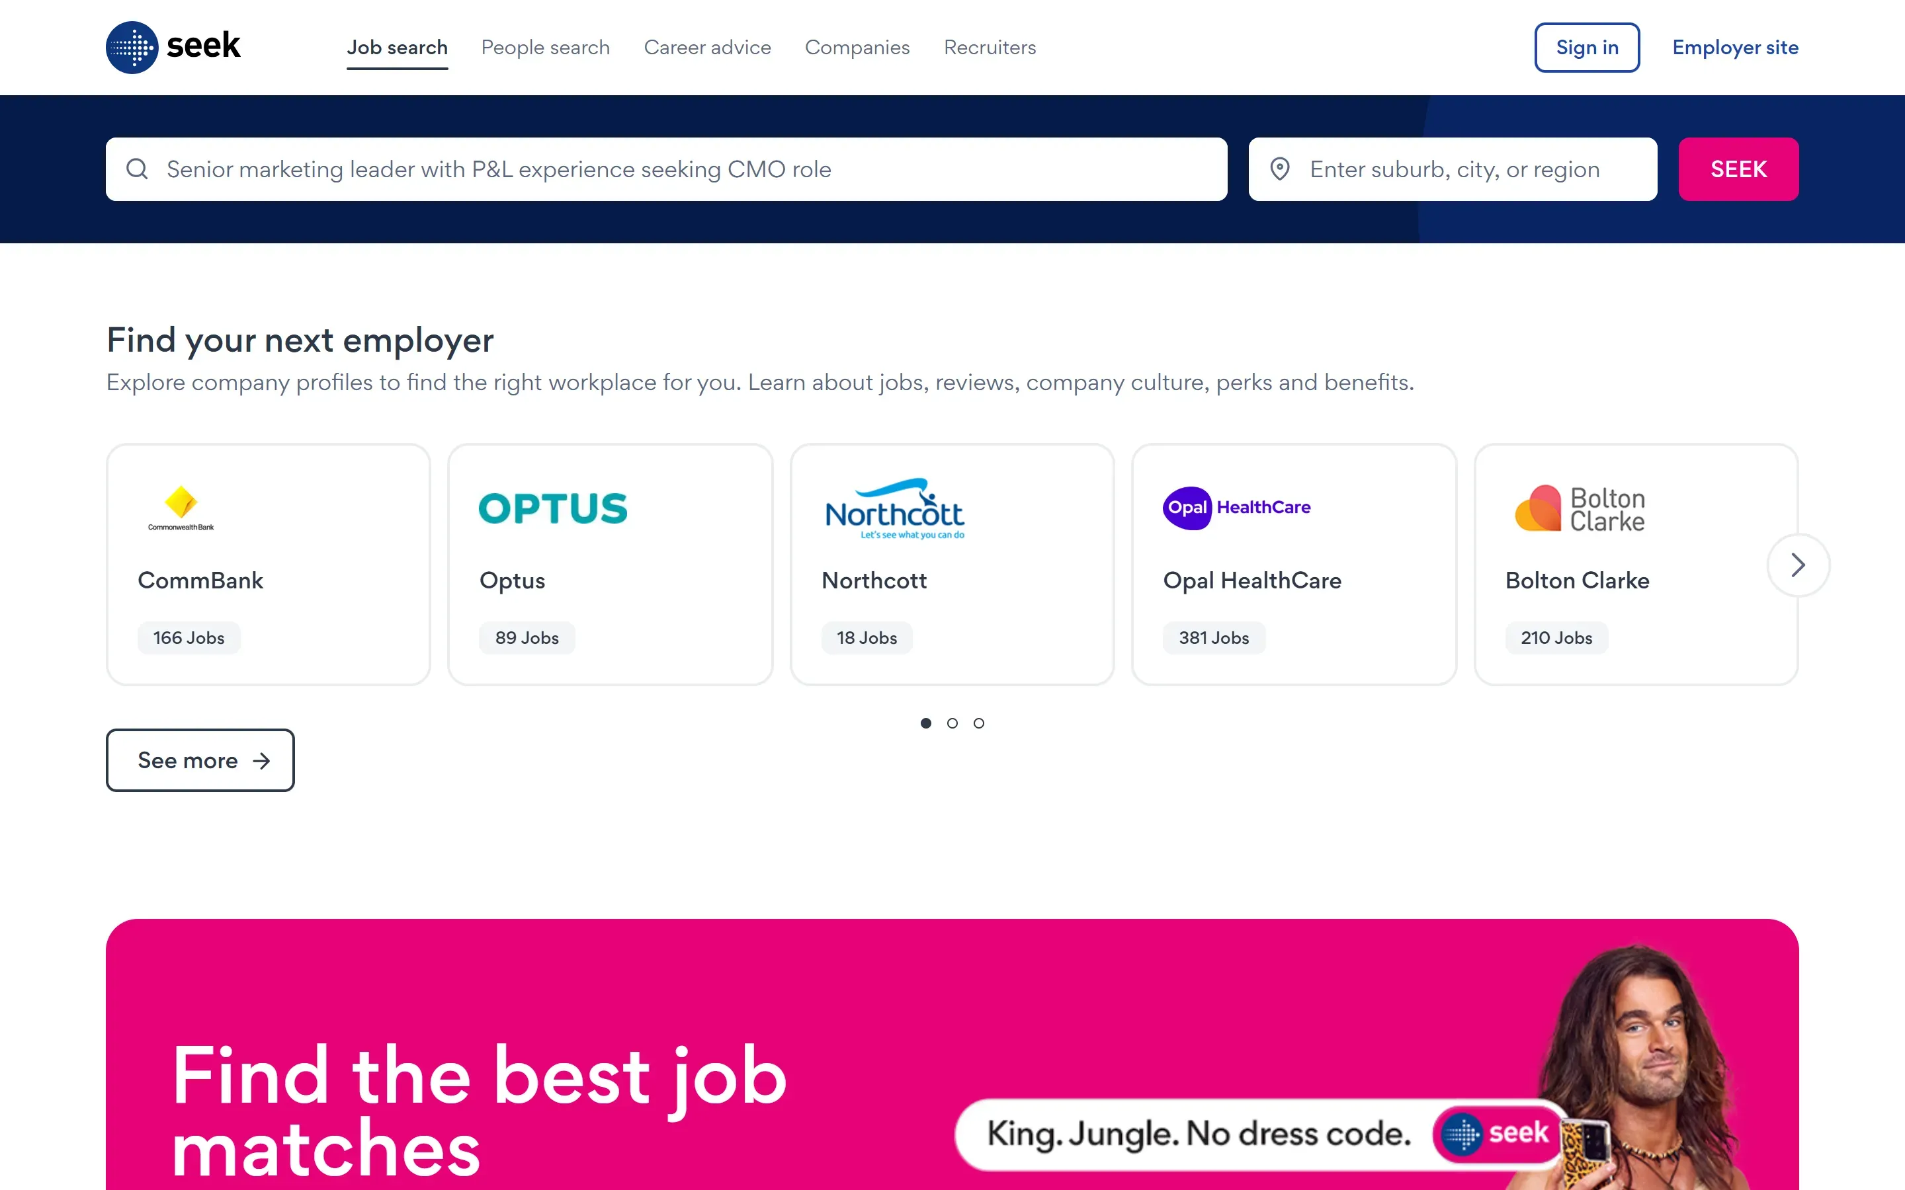Focus the keyword search input field
Viewport: 1905px width, 1190px height.
pos(667,169)
